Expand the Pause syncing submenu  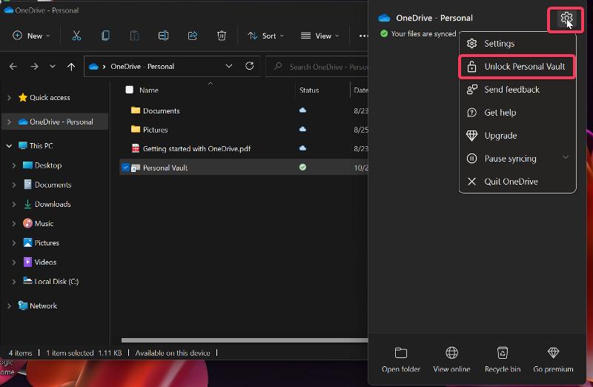pyautogui.click(x=566, y=158)
